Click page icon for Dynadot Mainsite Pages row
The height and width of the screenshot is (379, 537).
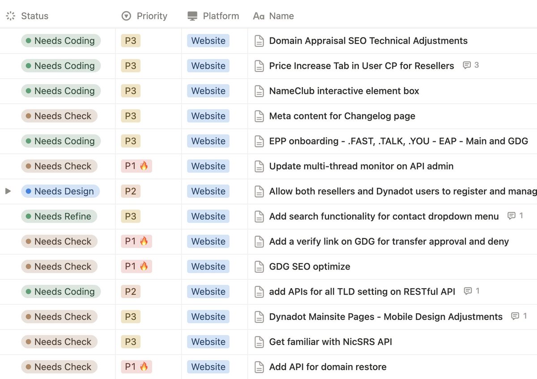coord(259,316)
